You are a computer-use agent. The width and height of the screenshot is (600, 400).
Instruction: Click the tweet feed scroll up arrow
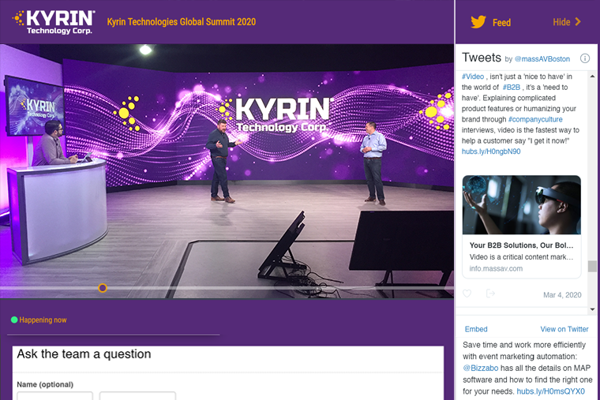[592, 77]
